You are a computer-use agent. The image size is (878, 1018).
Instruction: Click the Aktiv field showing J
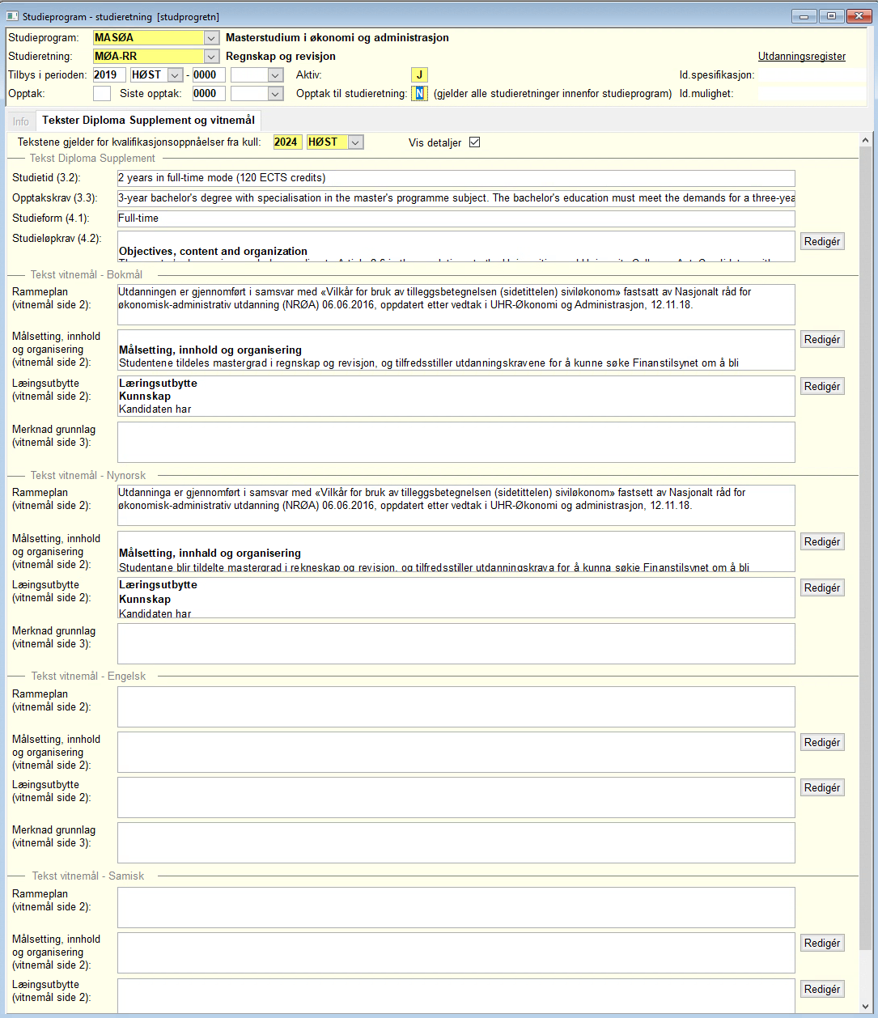pos(419,75)
